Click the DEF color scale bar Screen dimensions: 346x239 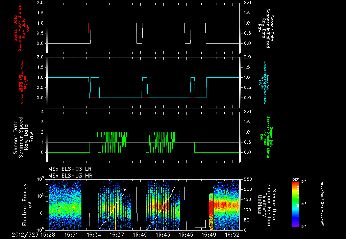pyautogui.click(x=295, y=204)
